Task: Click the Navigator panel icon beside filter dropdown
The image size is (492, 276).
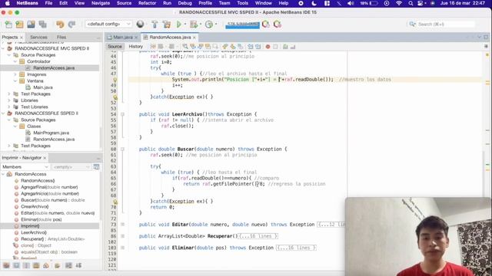Action: coord(96,167)
